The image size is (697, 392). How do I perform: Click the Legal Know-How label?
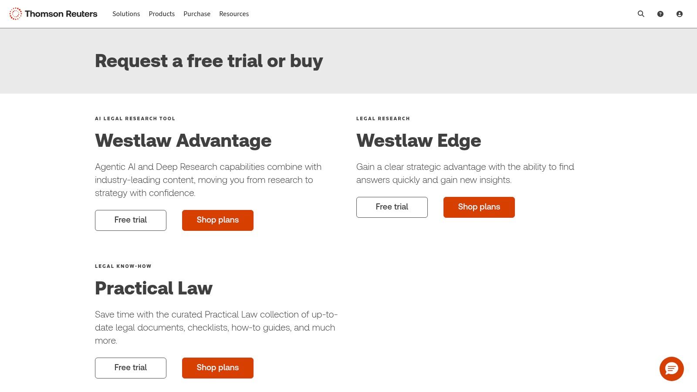[123, 266]
